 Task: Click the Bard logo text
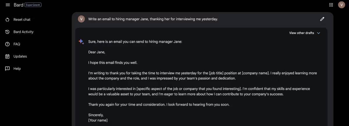click(x=18, y=5)
